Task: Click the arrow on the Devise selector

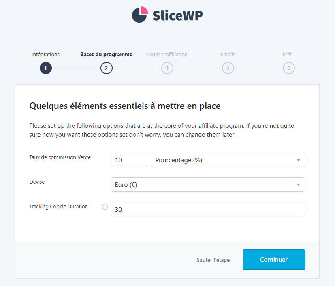Action: tap(299, 184)
